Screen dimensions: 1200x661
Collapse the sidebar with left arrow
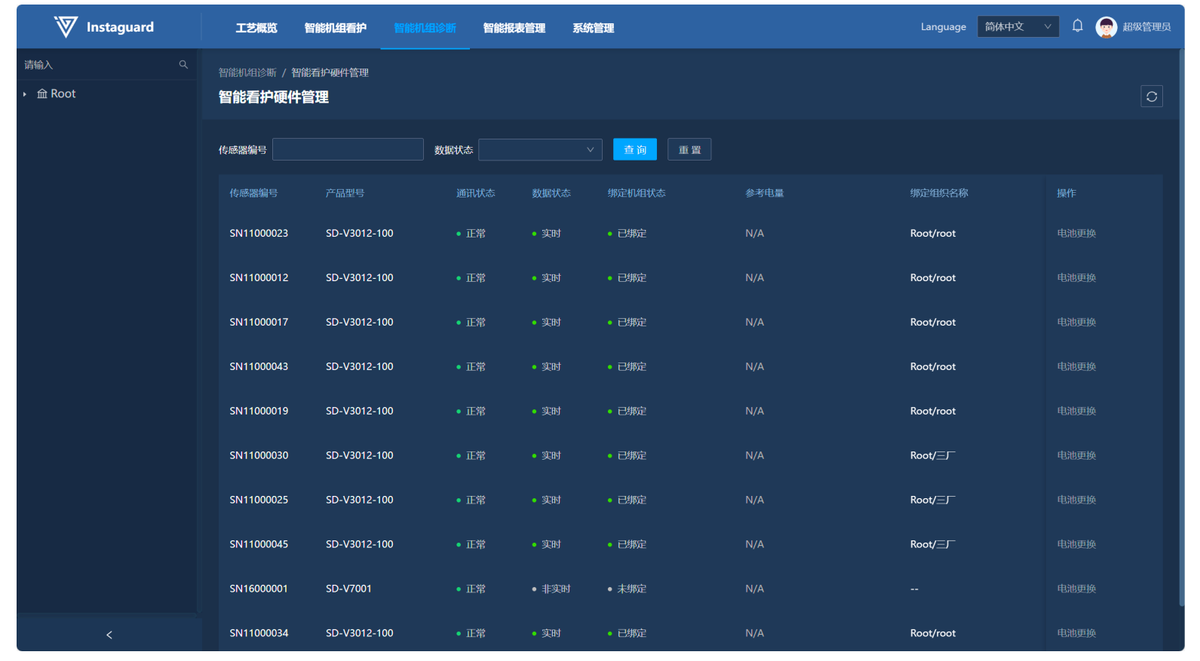(x=109, y=635)
